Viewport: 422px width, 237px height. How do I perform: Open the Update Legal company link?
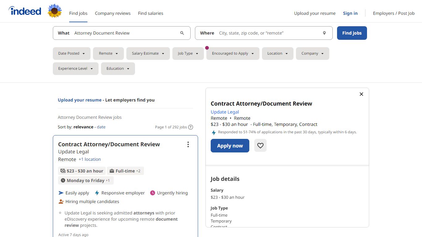tap(225, 112)
